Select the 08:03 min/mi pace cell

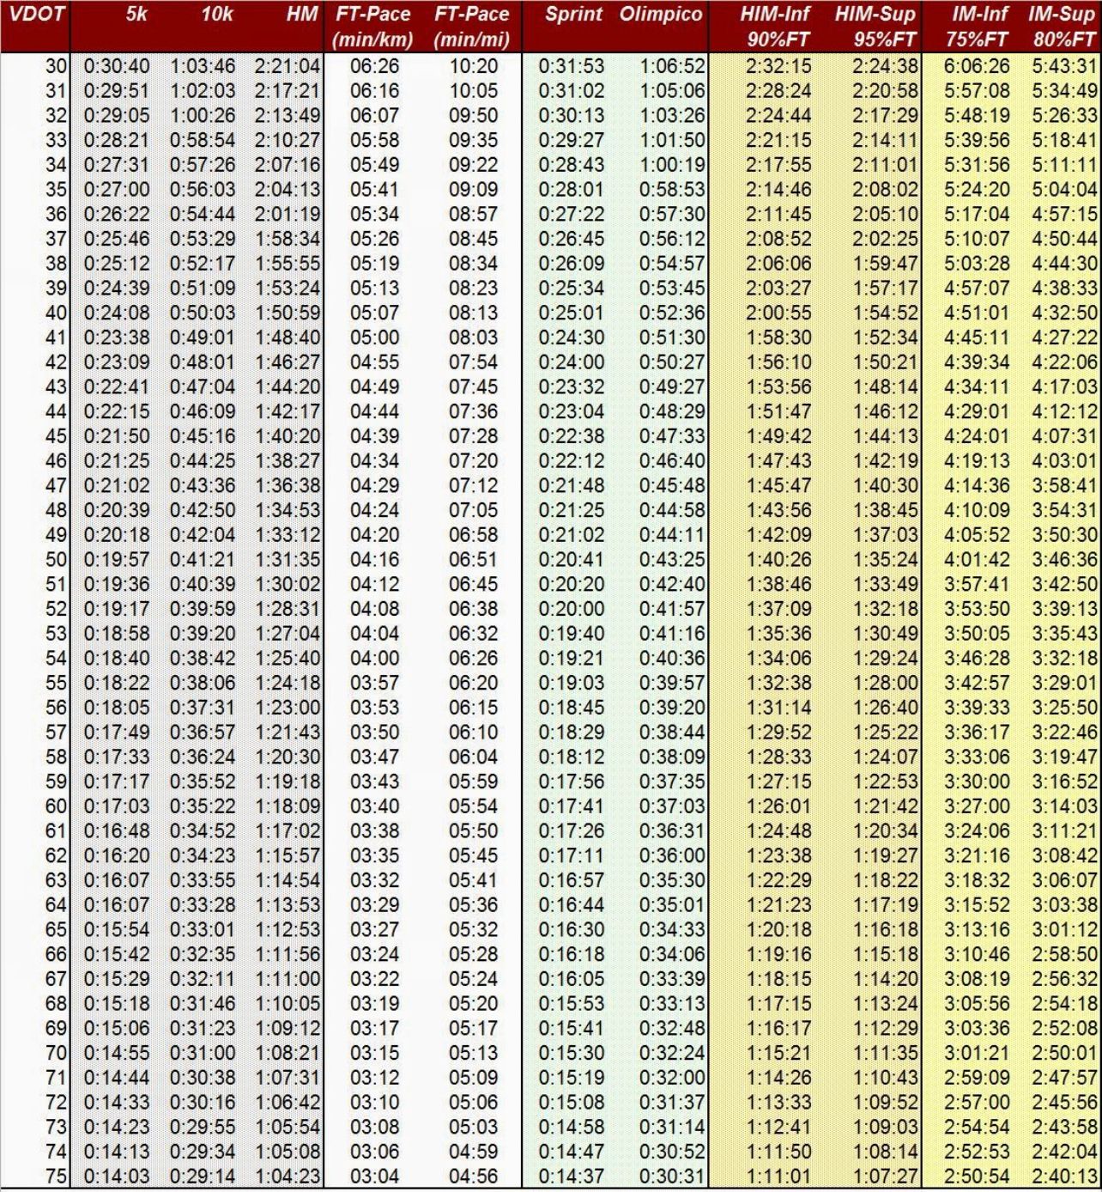point(473,338)
